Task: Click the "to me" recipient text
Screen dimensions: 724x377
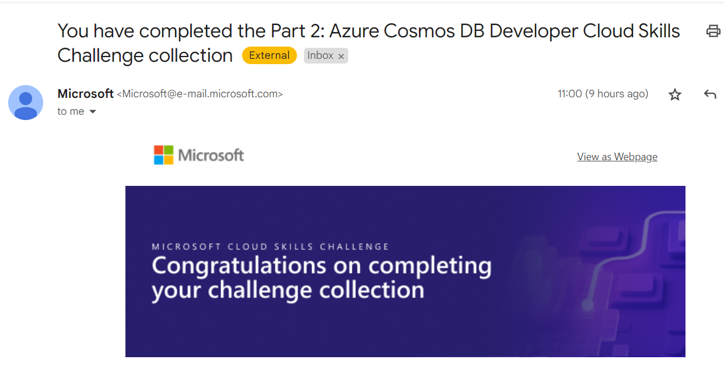Action: point(71,111)
